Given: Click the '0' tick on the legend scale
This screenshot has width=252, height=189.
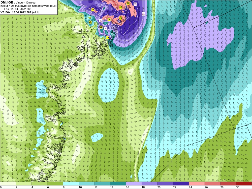Looking at the screenshot, I should [1, 187].
